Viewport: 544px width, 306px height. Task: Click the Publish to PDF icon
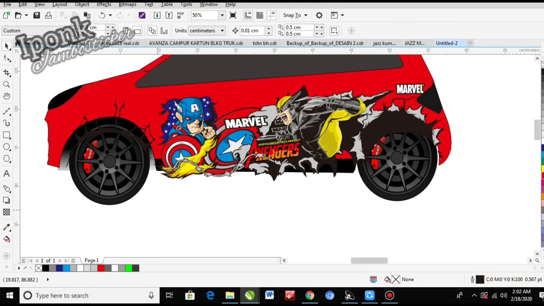[181, 15]
